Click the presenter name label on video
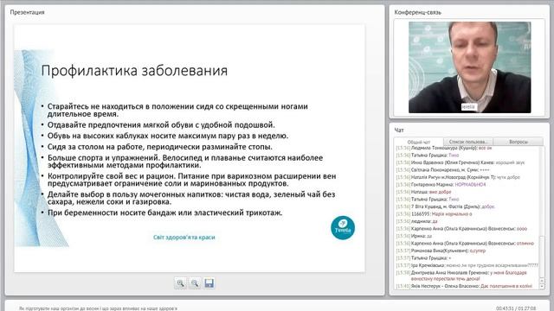The width and height of the screenshot is (554, 311). tap(469, 107)
